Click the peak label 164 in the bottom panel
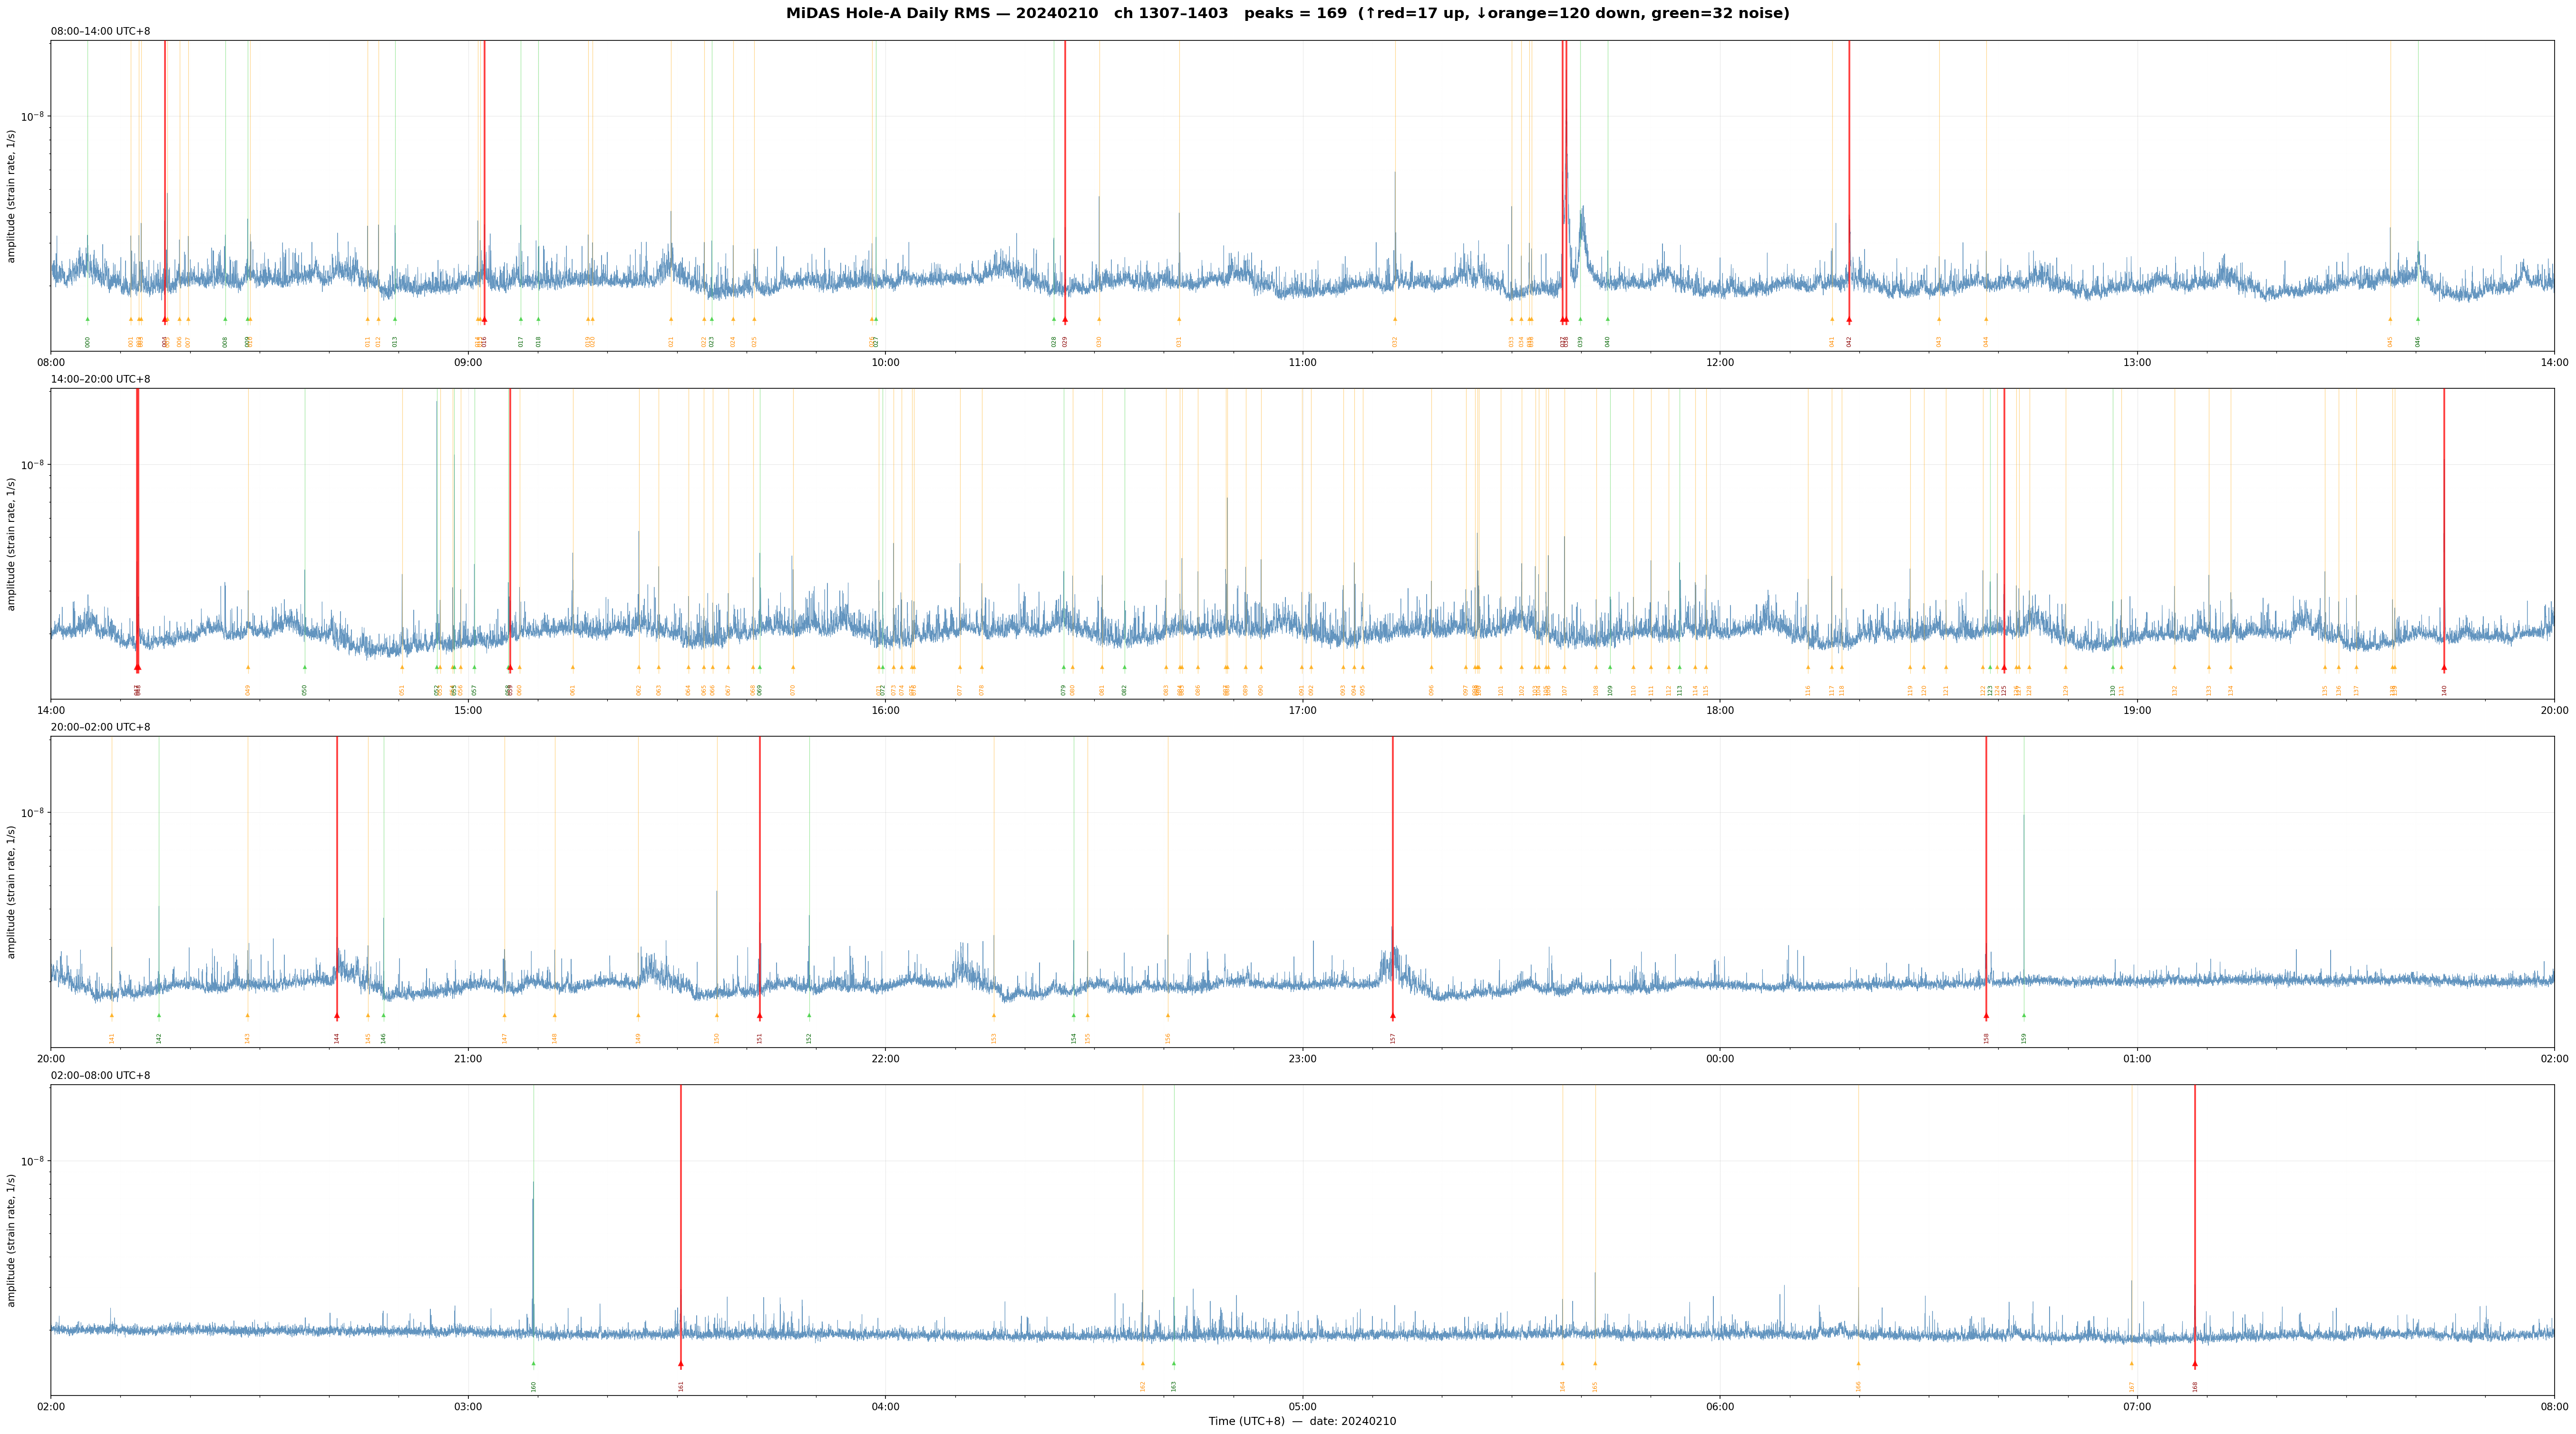The width and height of the screenshot is (2576, 1434). (1562, 1386)
